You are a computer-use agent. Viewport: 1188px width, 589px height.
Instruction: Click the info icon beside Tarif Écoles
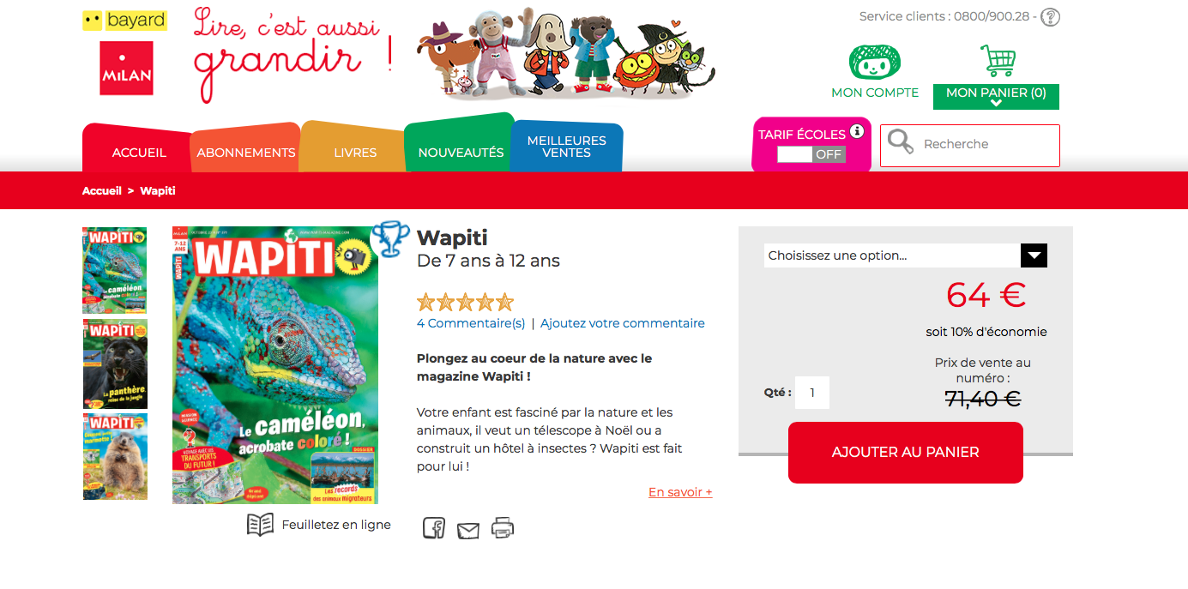coord(856,131)
